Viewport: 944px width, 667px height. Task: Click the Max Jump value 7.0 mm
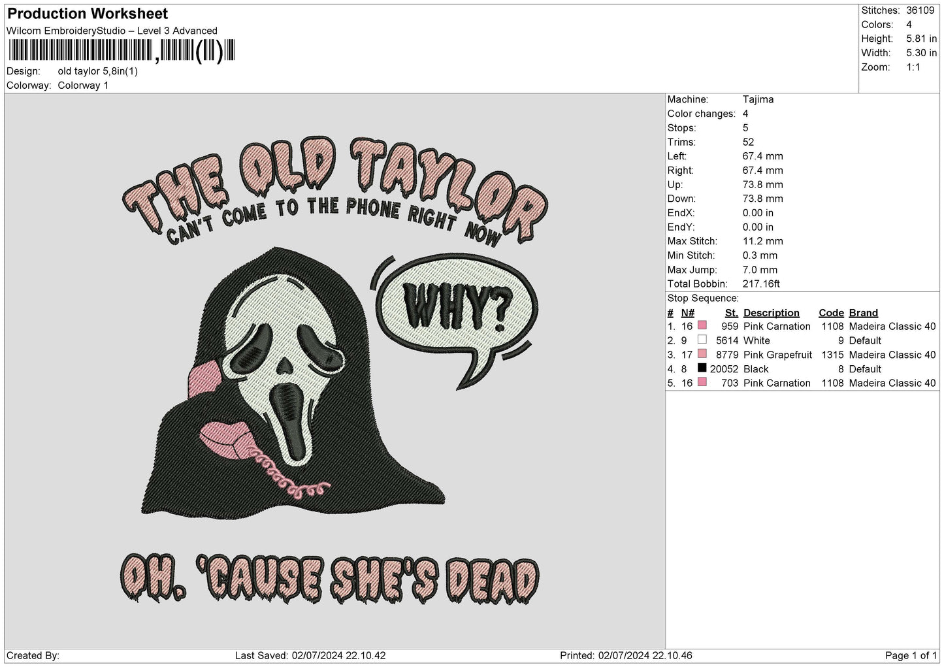tap(760, 270)
